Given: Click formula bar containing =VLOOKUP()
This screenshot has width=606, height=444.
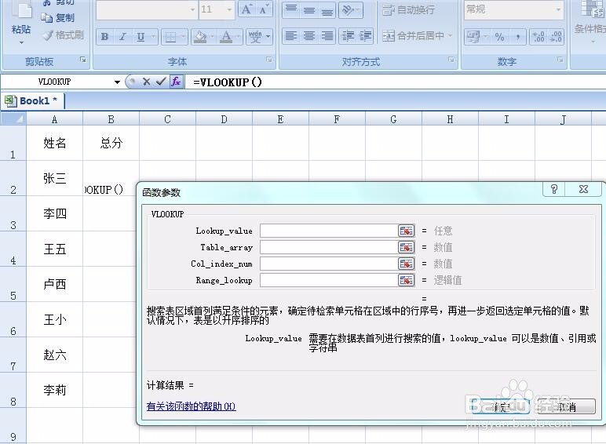Looking at the screenshot, I should coord(396,82).
